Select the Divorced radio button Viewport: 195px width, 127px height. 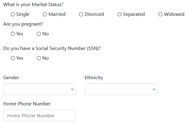pyautogui.click(x=81, y=14)
